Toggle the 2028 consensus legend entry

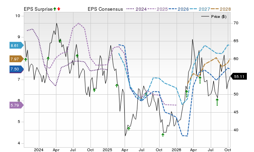(221, 9)
